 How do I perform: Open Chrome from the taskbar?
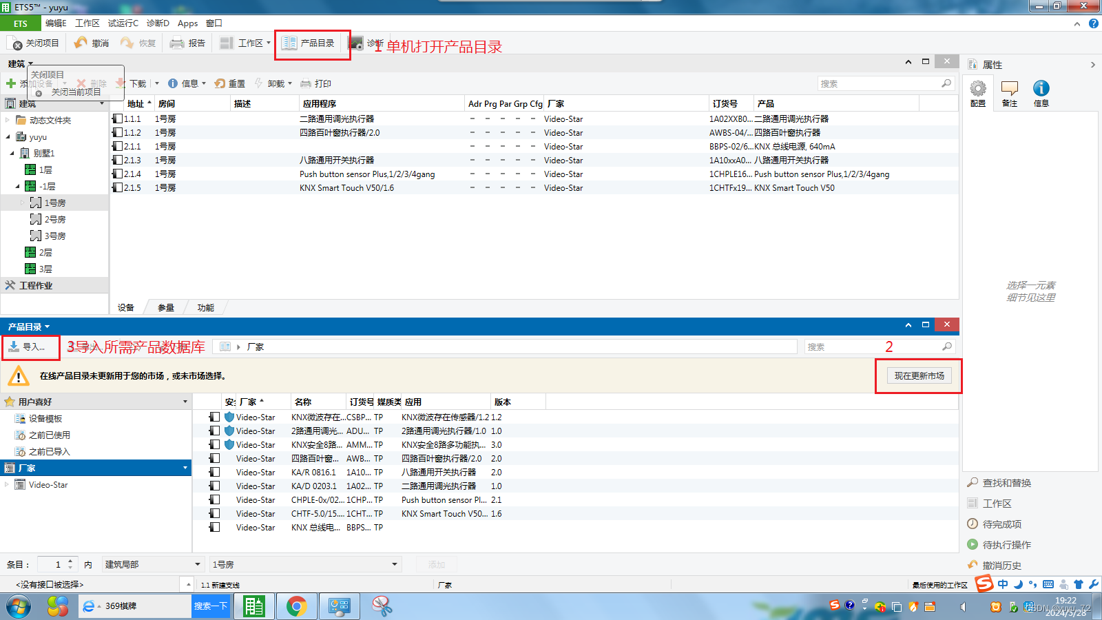tap(297, 606)
